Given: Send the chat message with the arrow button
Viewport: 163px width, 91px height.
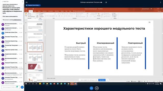Looking at the screenshot, I should [x=22, y=87].
